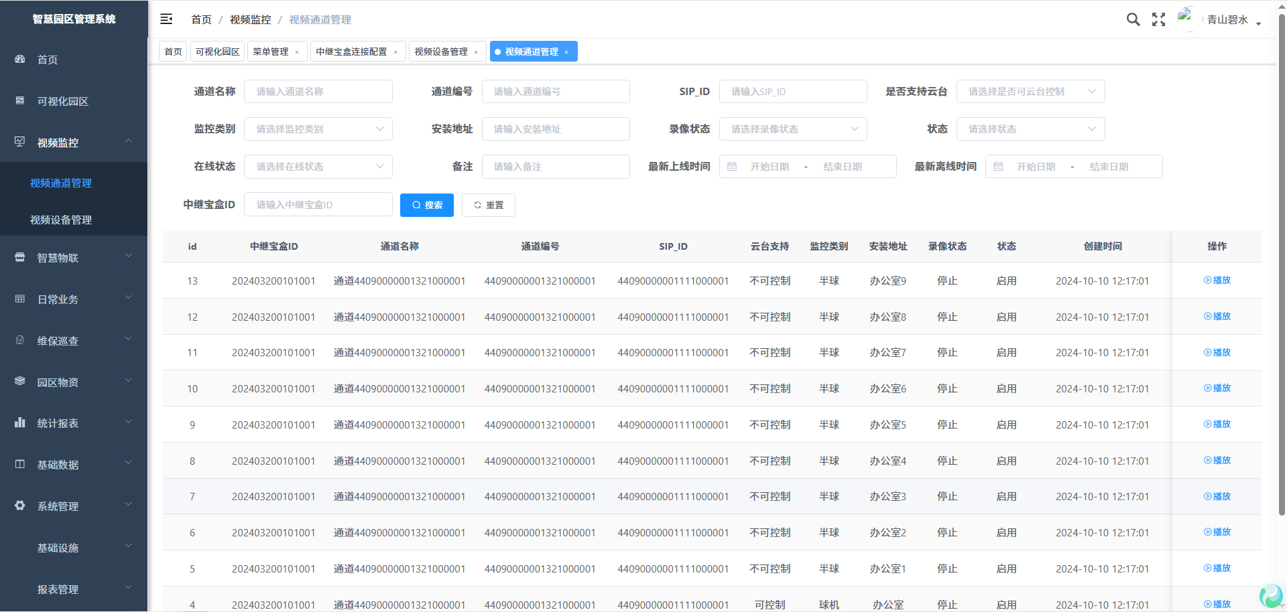Click the floating green assistant icon

[1271, 595]
